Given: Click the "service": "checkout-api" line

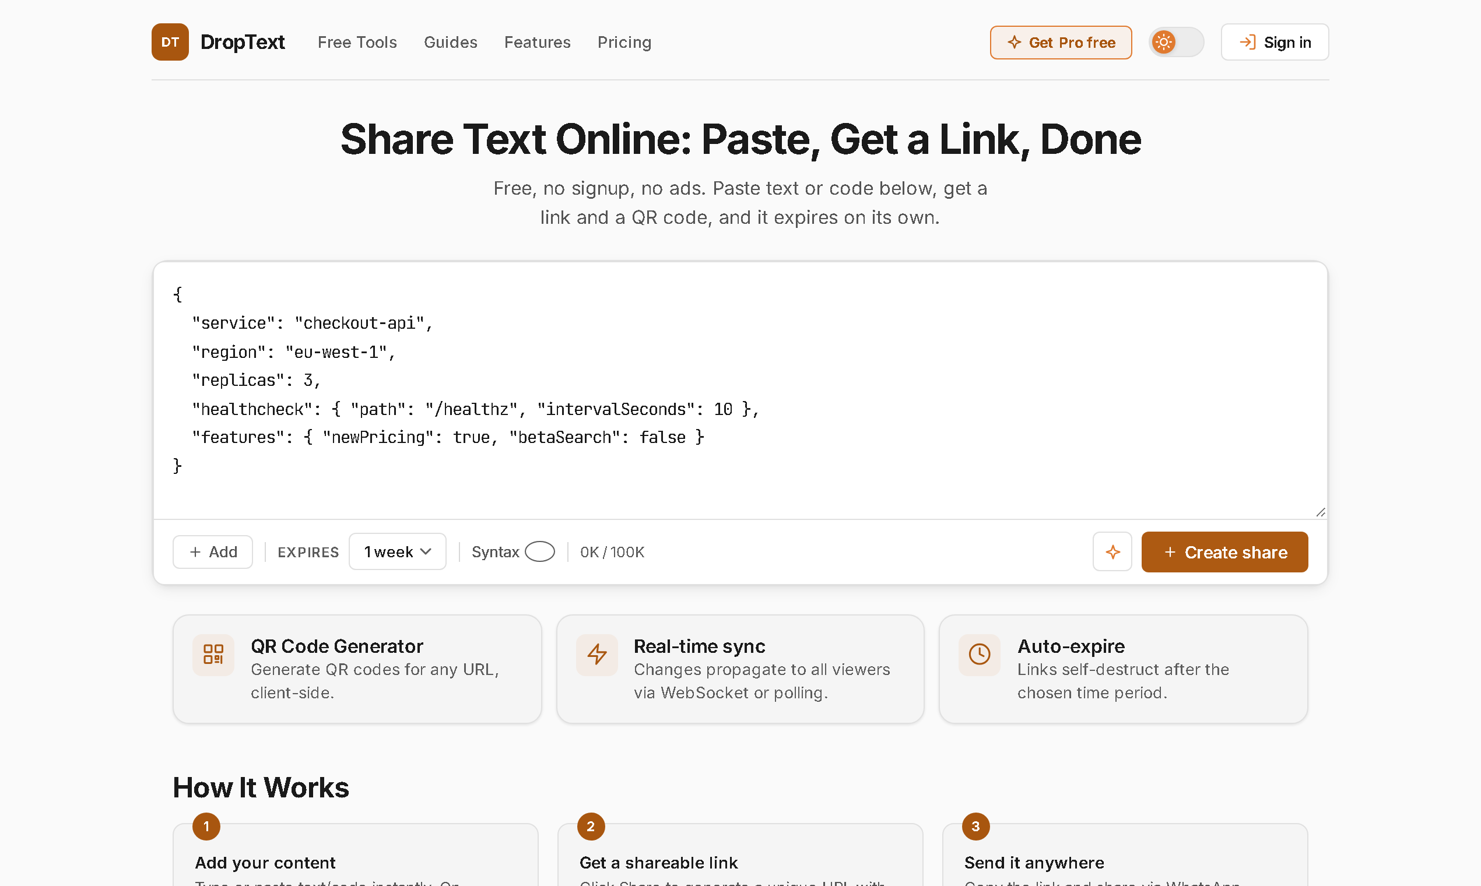Looking at the screenshot, I should click(312, 323).
